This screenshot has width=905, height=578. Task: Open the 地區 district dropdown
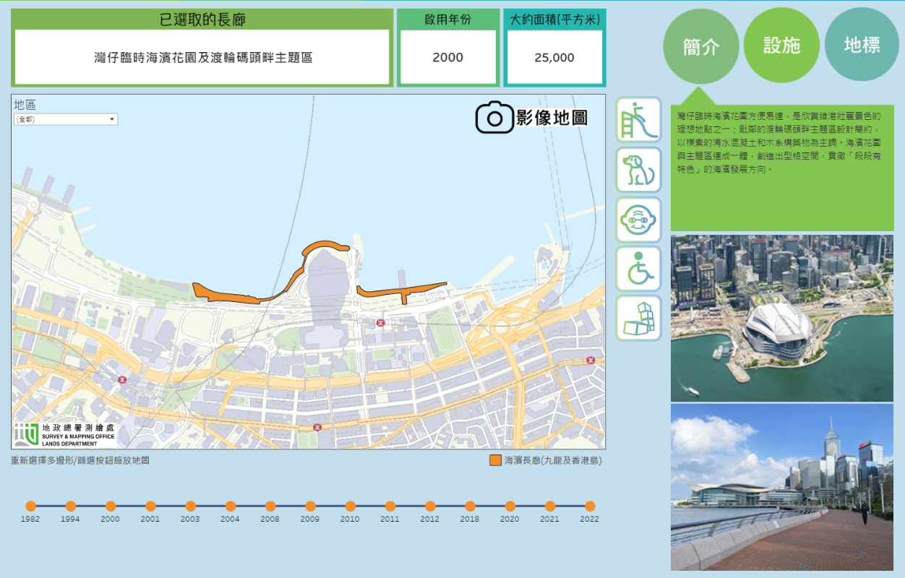66,119
